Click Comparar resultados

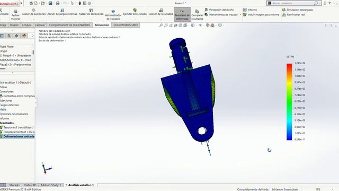(197, 15)
